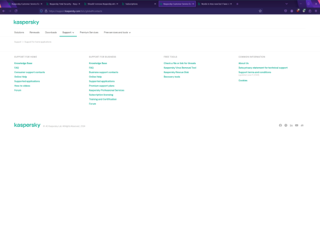
Task: Open the Firefox hamburger menu
Action: tap(316, 11)
